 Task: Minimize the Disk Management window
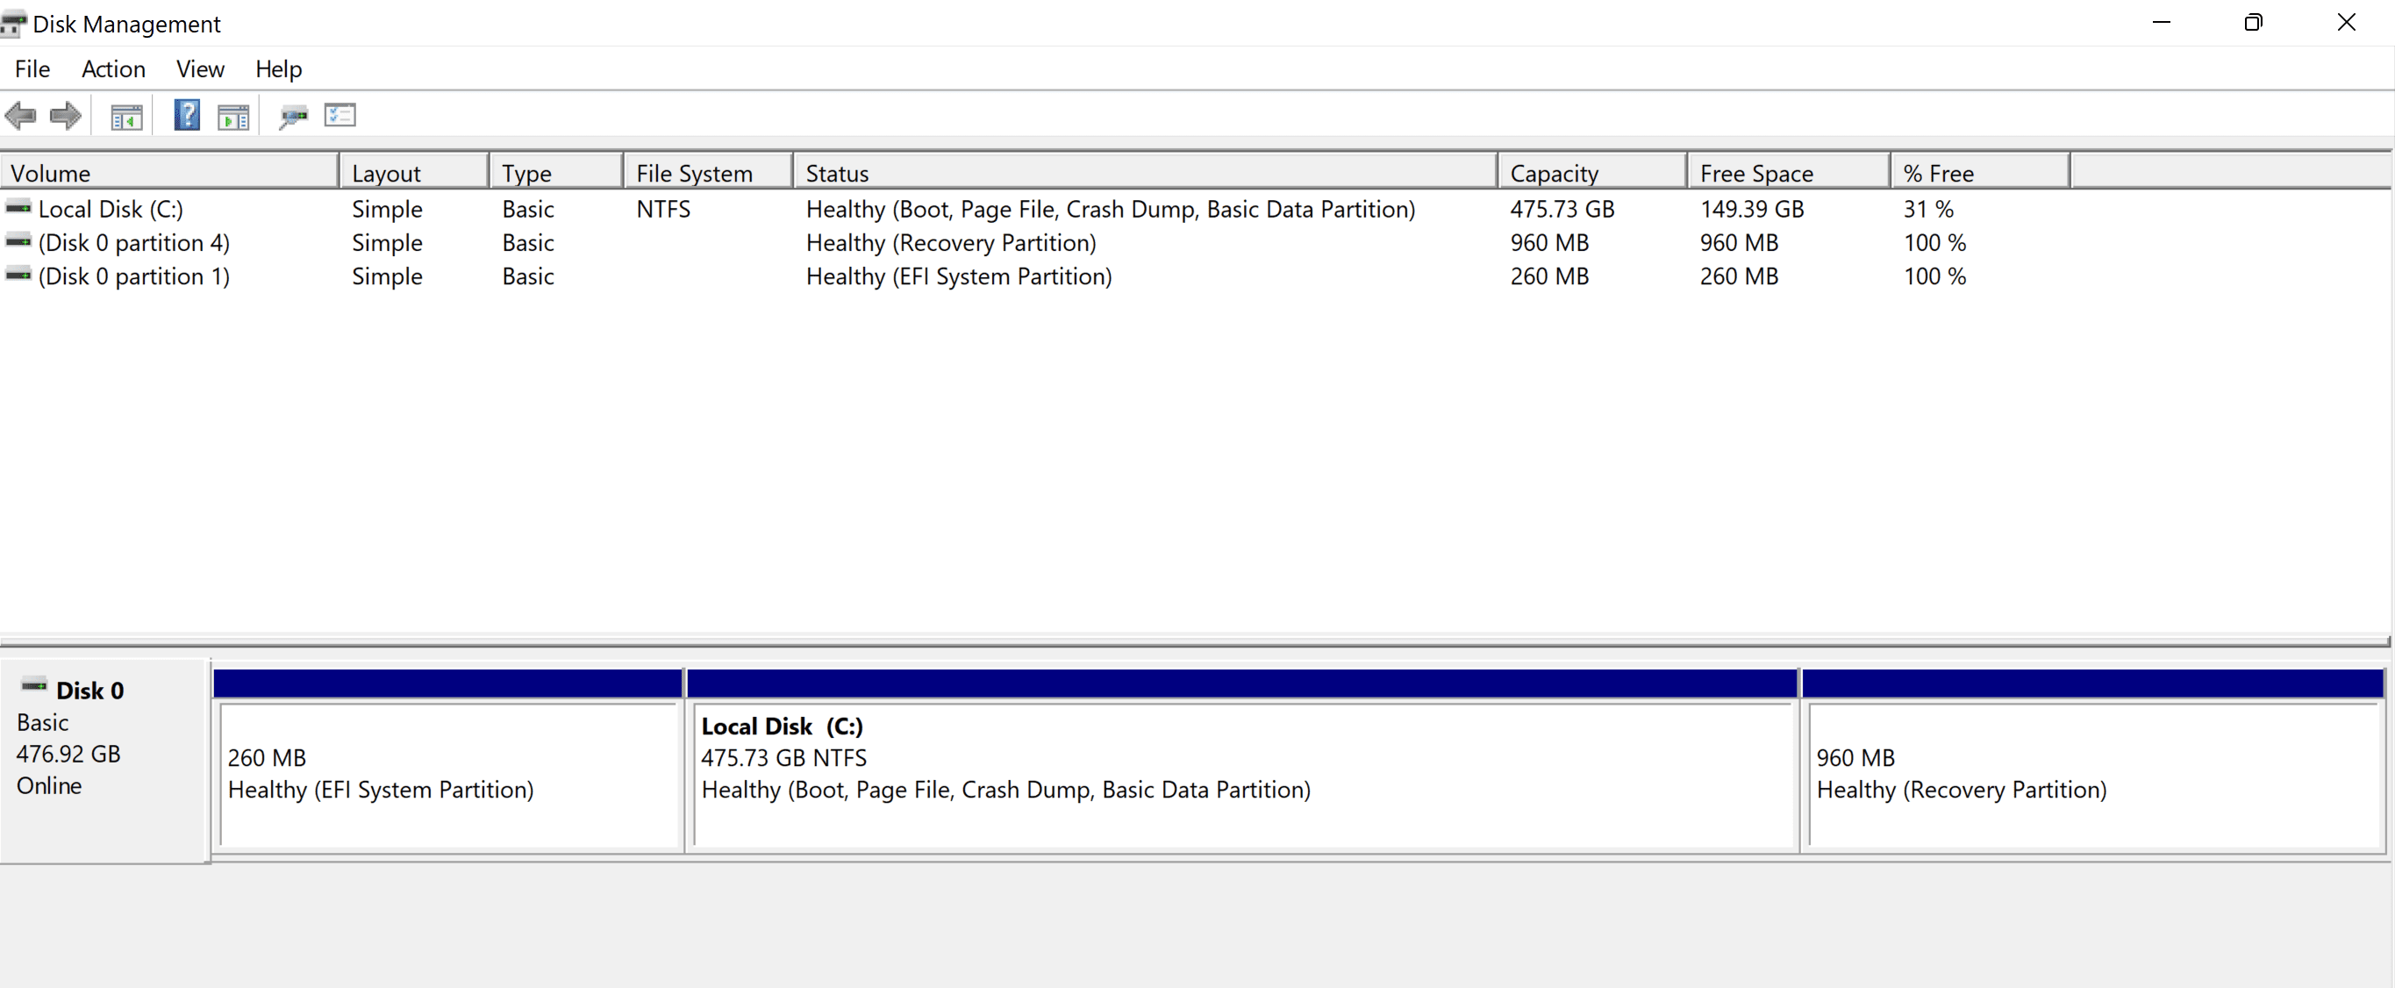[x=2162, y=22]
